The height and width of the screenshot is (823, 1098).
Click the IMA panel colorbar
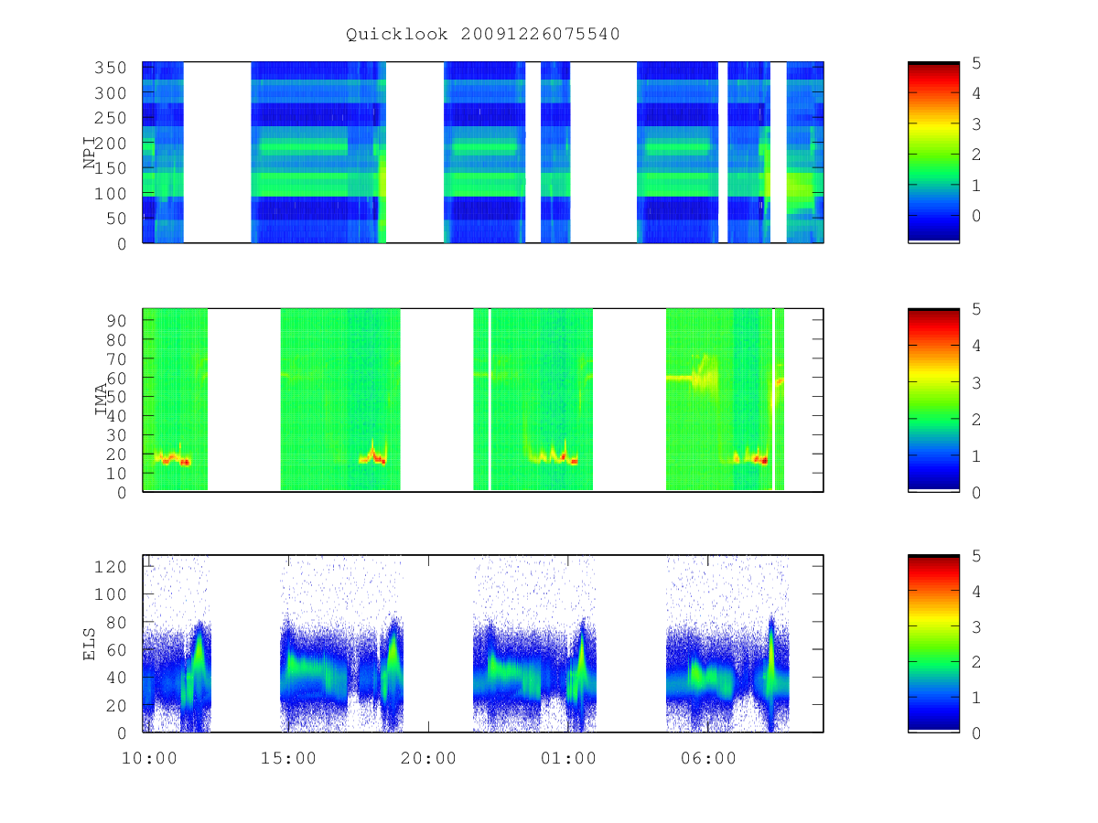pyautogui.click(x=933, y=401)
